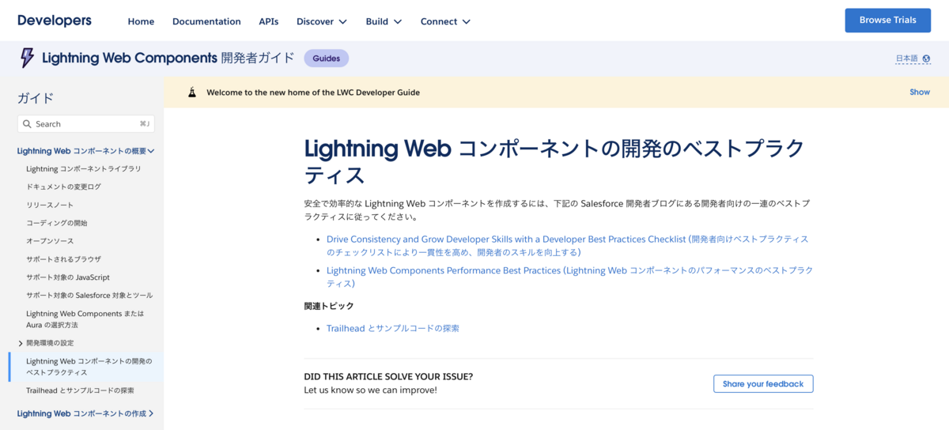Open the Developers home logo
The image size is (949, 430).
pos(55,21)
